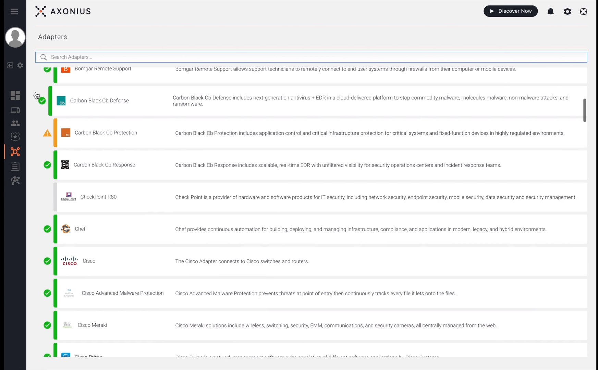
Task: Open the Devices sidebar icon
Action: click(x=15, y=110)
